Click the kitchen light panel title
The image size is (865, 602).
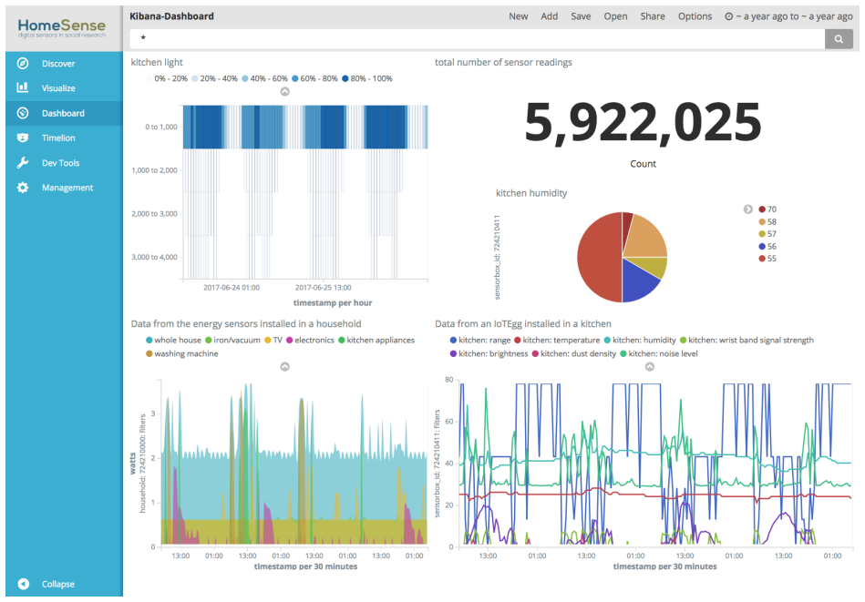tap(157, 62)
